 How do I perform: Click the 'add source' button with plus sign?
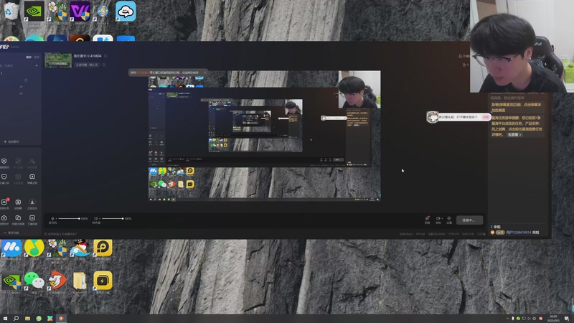click(11, 141)
